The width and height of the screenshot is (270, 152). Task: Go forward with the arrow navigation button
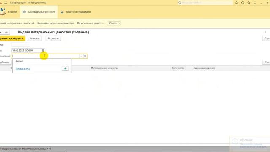coord(6,32)
